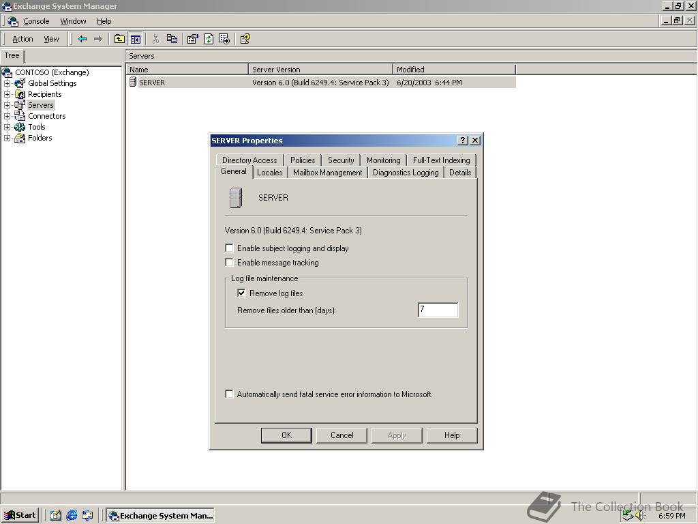This screenshot has width=698, height=524.
Task: Expand the Tools tree node
Action: click(x=7, y=128)
